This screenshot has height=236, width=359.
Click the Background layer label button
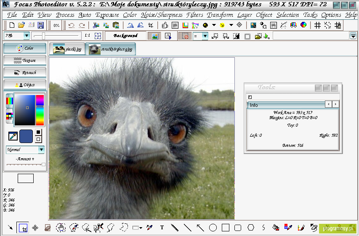125,36
